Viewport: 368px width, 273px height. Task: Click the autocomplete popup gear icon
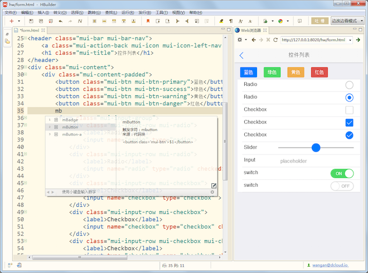point(212,192)
